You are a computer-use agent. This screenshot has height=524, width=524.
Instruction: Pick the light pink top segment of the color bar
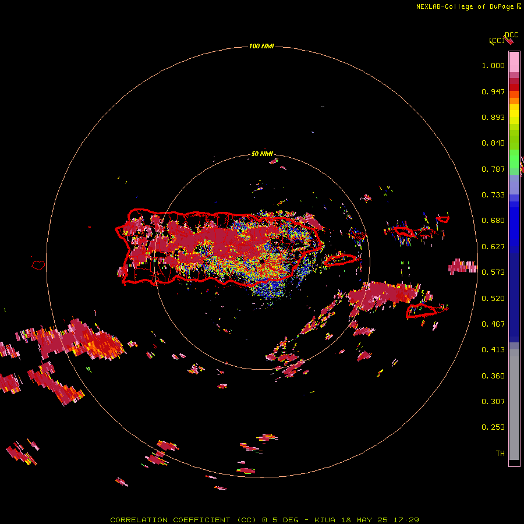[x=514, y=62]
